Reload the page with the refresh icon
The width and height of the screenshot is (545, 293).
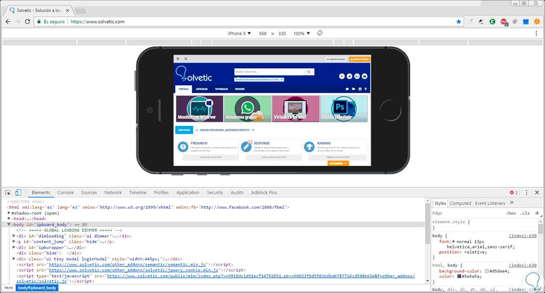[27, 21]
